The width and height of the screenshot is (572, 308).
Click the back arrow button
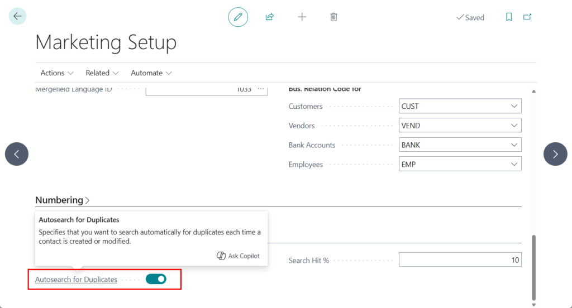pyautogui.click(x=17, y=17)
